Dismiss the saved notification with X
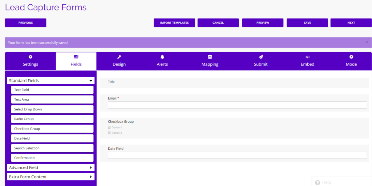Viewport: 372px width, 186px height. pyautogui.click(x=367, y=42)
